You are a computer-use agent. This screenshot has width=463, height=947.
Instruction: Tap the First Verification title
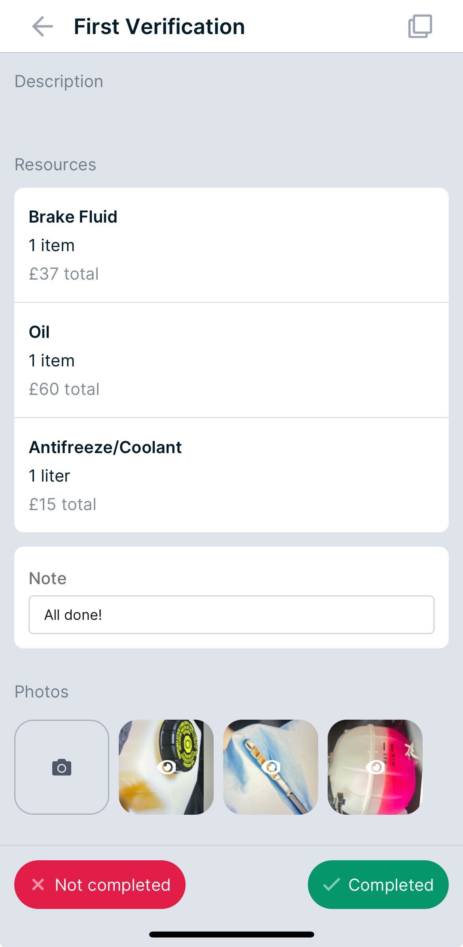[159, 27]
